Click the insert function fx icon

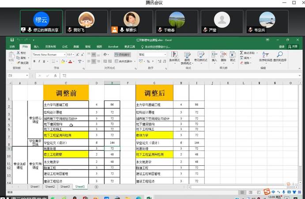(56, 76)
